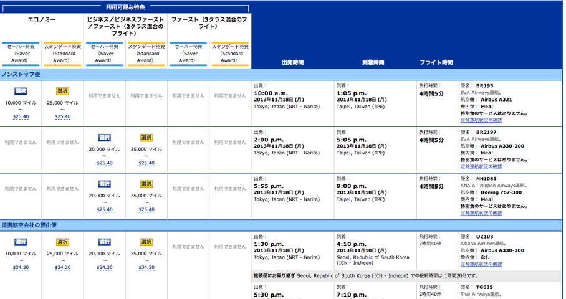This screenshot has height=299, width=566.
Task: Click the Airbus A330-200 aircraft label
Action: point(502,146)
